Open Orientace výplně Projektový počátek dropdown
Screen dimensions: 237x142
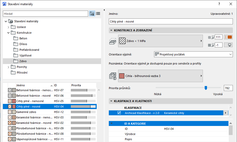point(193,54)
